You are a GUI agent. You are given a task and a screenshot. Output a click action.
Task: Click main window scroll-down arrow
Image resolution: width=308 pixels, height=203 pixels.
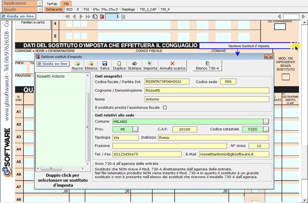pos(304,200)
